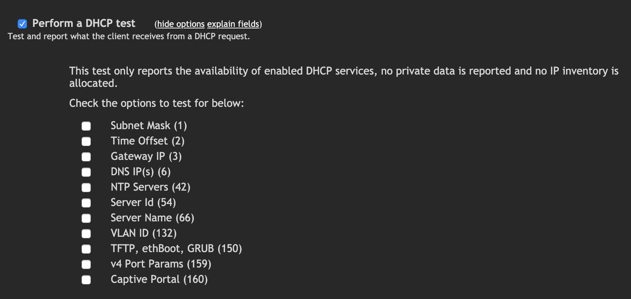Enable NTP Servers (42) checkbox
The height and width of the screenshot is (299, 631).
(86, 187)
